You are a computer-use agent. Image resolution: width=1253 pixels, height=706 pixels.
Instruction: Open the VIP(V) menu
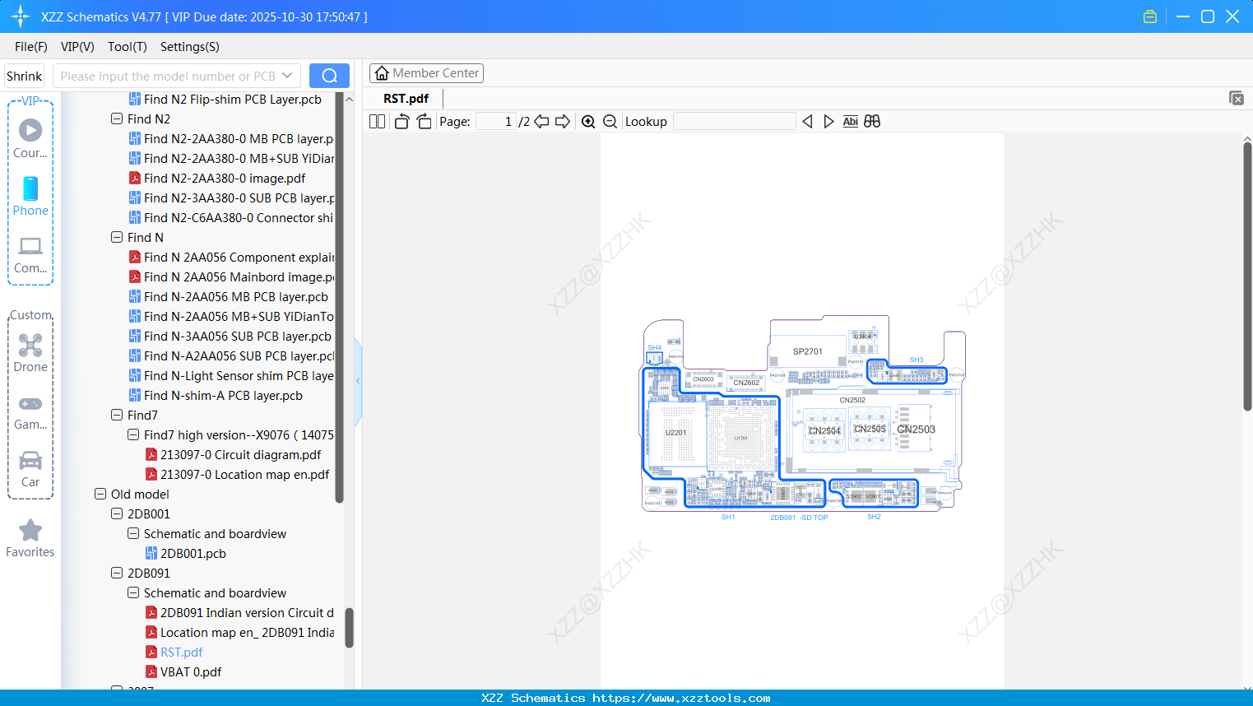coord(77,47)
